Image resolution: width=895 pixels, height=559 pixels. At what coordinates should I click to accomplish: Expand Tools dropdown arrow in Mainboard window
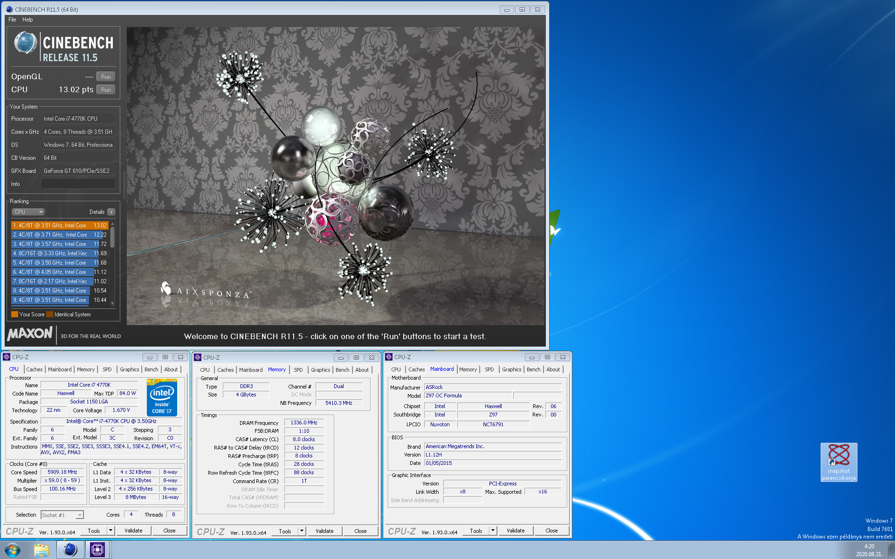(493, 531)
